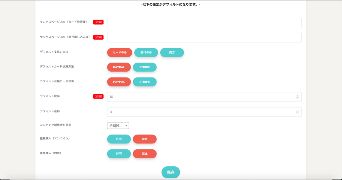
Task: Increase default tax rate with up arrow
Action: point(297,96)
